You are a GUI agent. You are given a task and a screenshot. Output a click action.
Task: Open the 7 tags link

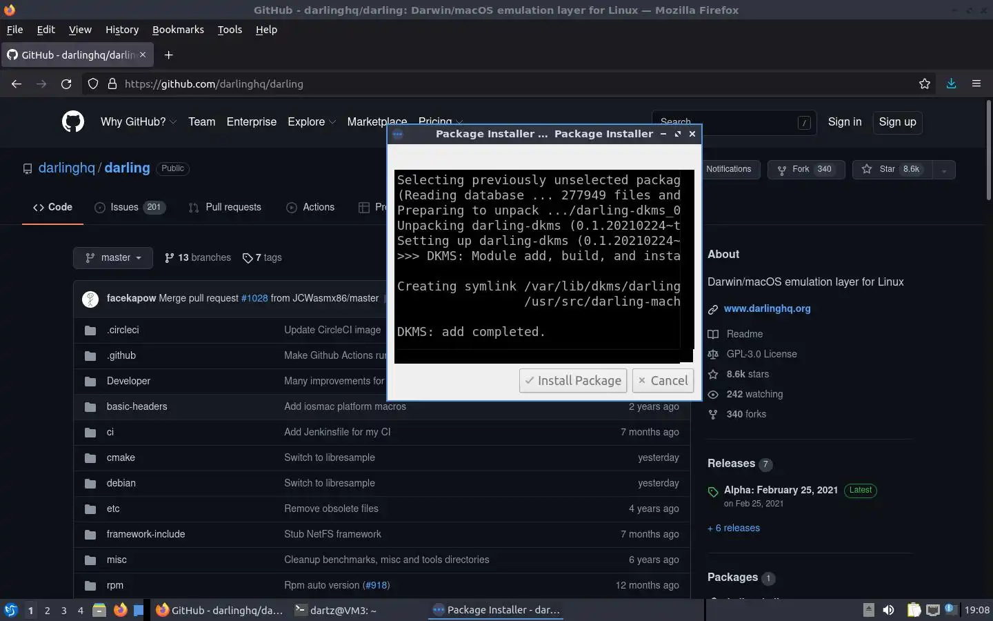click(x=262, y=257)
